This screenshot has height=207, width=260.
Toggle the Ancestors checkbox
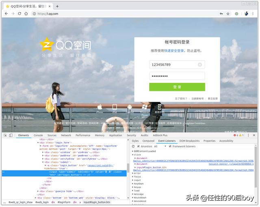pos(139,146)
